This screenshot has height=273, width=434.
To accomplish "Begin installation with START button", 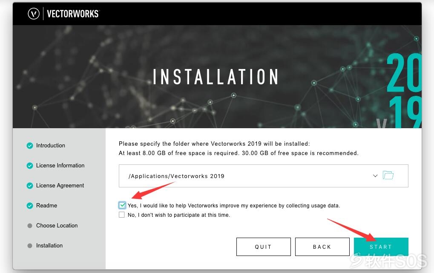I will [381, 247].
